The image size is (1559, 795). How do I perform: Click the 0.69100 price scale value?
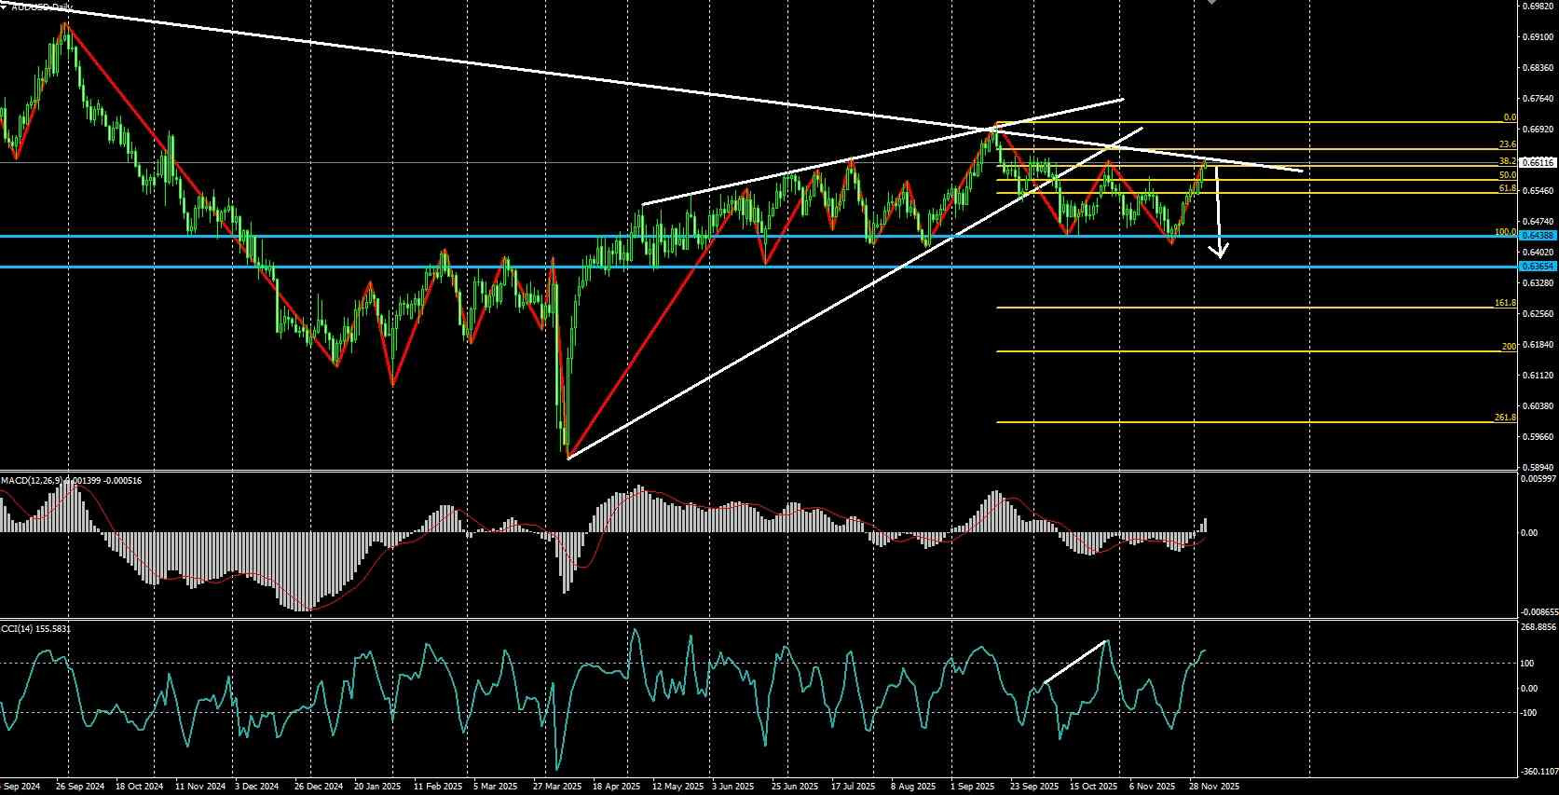point(1538,37)
